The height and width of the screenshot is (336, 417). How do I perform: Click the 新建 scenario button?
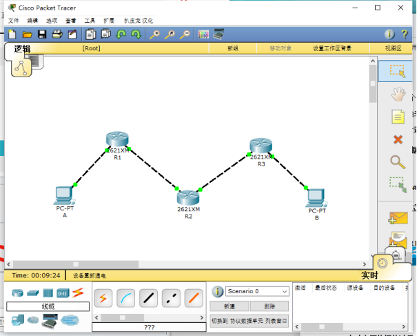tap(230, 306)
